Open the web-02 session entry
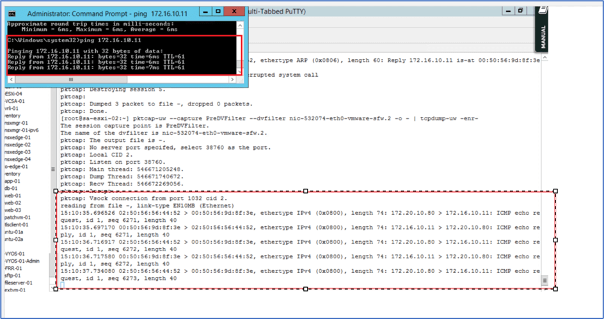The image size is (604, 319). 13,203
